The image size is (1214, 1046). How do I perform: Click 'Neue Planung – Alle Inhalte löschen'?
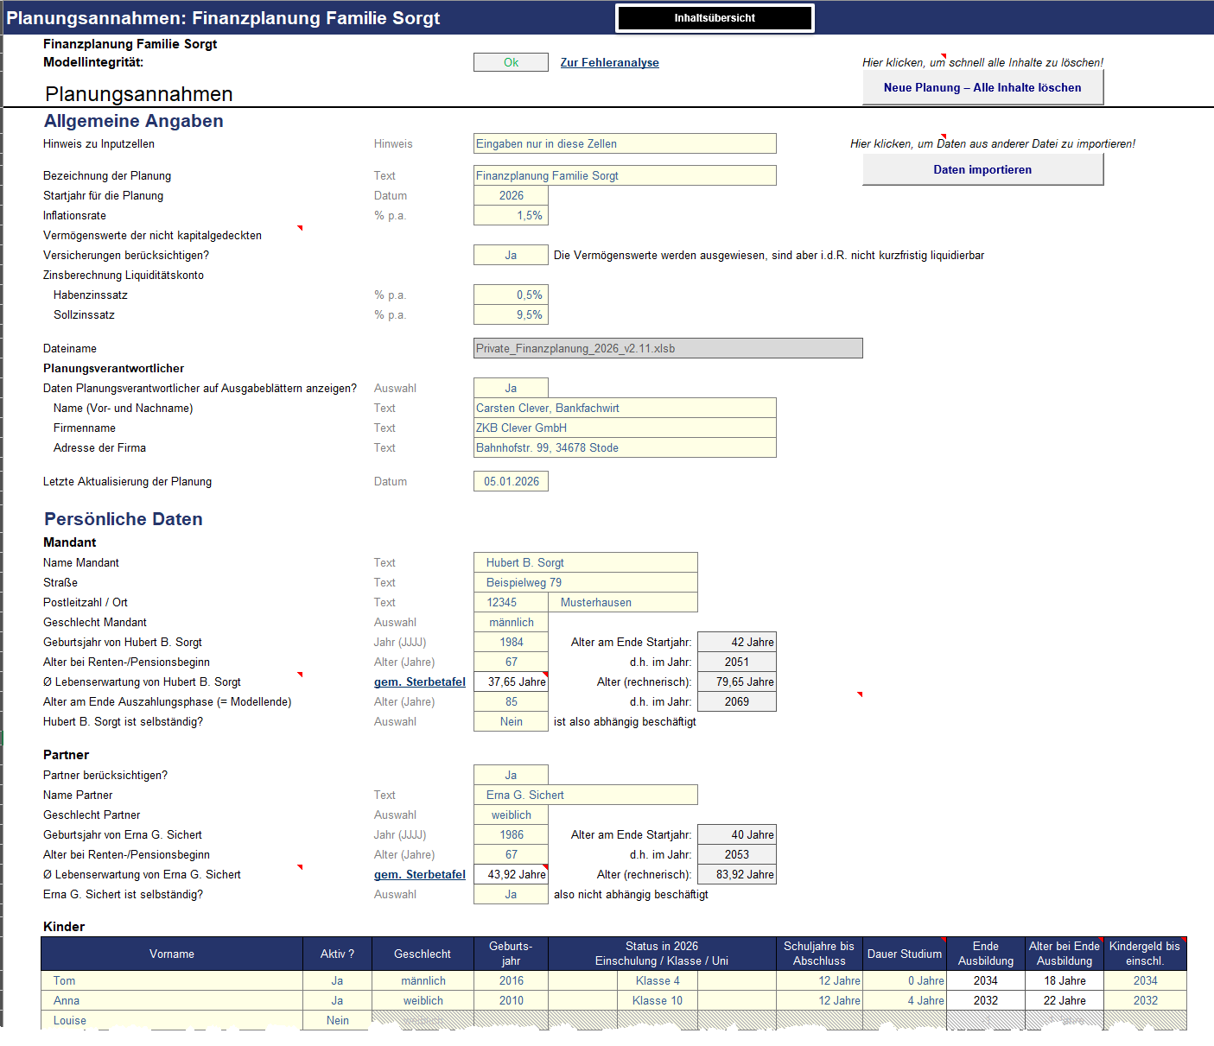[x=982, y=86]
